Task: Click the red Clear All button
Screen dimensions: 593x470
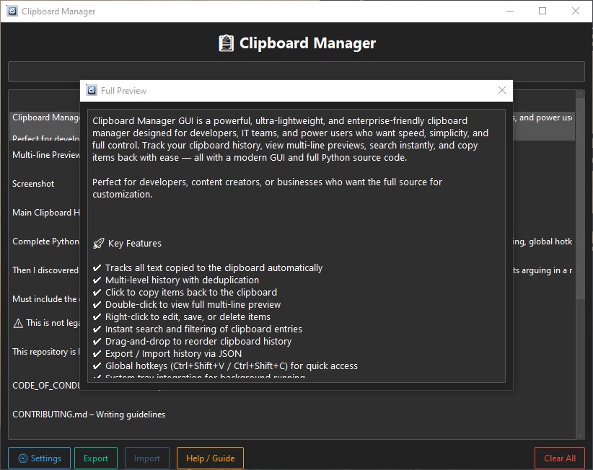Action: pos(560,458)
